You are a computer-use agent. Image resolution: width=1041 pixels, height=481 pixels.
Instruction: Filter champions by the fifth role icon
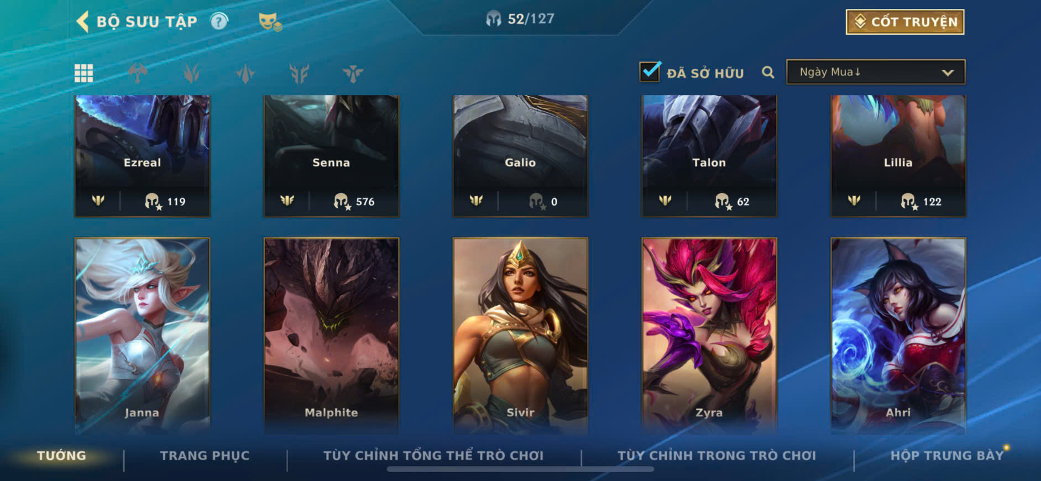353,73
